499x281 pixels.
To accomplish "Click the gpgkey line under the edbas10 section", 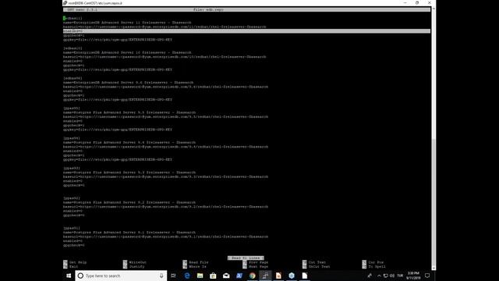I will pyautogui.click(x=118, y=69).
